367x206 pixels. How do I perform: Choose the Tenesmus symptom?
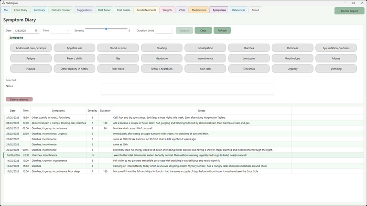249,69
